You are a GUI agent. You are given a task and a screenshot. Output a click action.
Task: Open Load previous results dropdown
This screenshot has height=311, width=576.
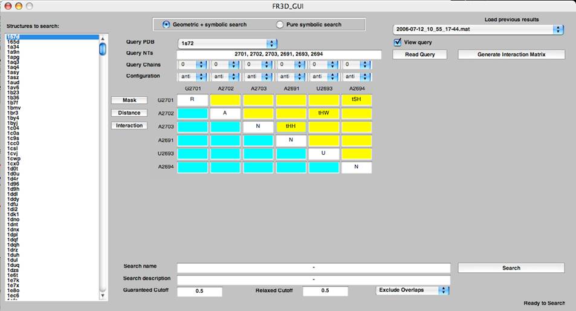point(477,29)
